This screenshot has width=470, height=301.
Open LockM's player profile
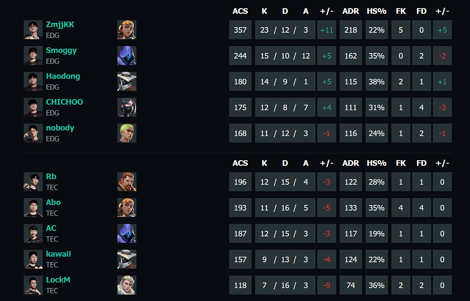[58, 279]
